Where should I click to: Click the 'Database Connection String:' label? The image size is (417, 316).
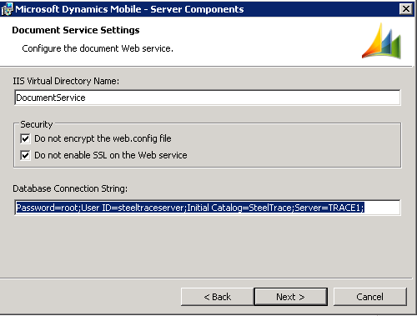pyautogui.click(x=70, y=188)
